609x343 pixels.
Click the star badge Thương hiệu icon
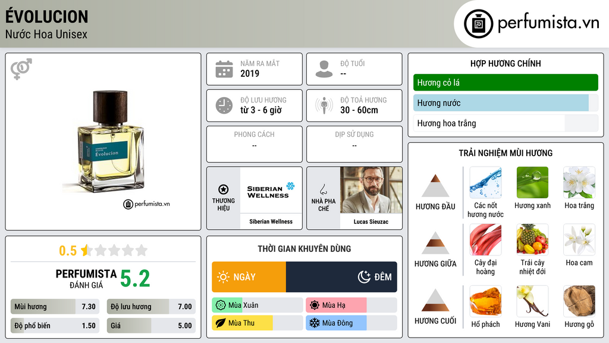[x=224, y=189]
